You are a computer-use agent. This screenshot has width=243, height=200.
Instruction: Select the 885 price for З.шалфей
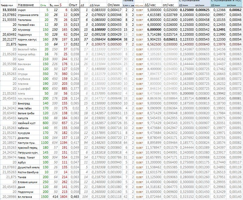point(65,88)
